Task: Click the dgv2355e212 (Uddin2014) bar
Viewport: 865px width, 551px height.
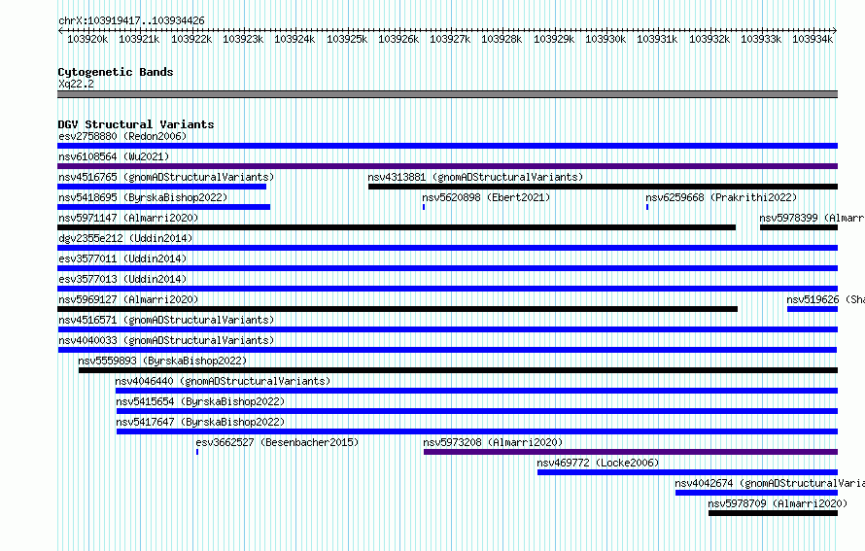Action: (x=447, y=248)
